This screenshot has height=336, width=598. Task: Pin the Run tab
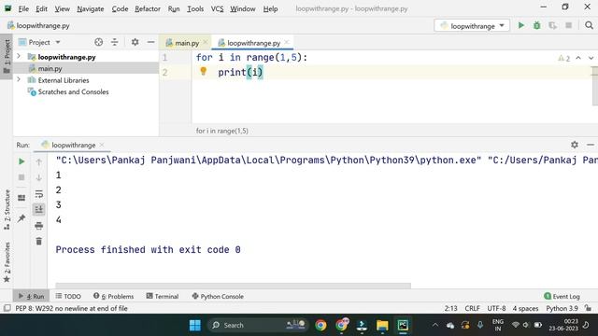tap(21, 218)
